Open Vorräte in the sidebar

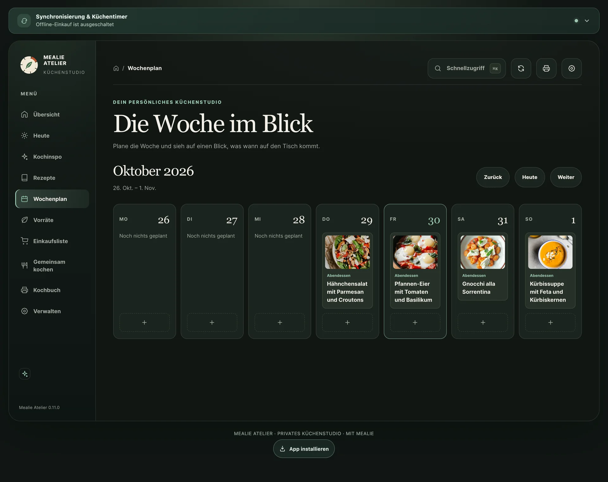(x=52, y=220)
